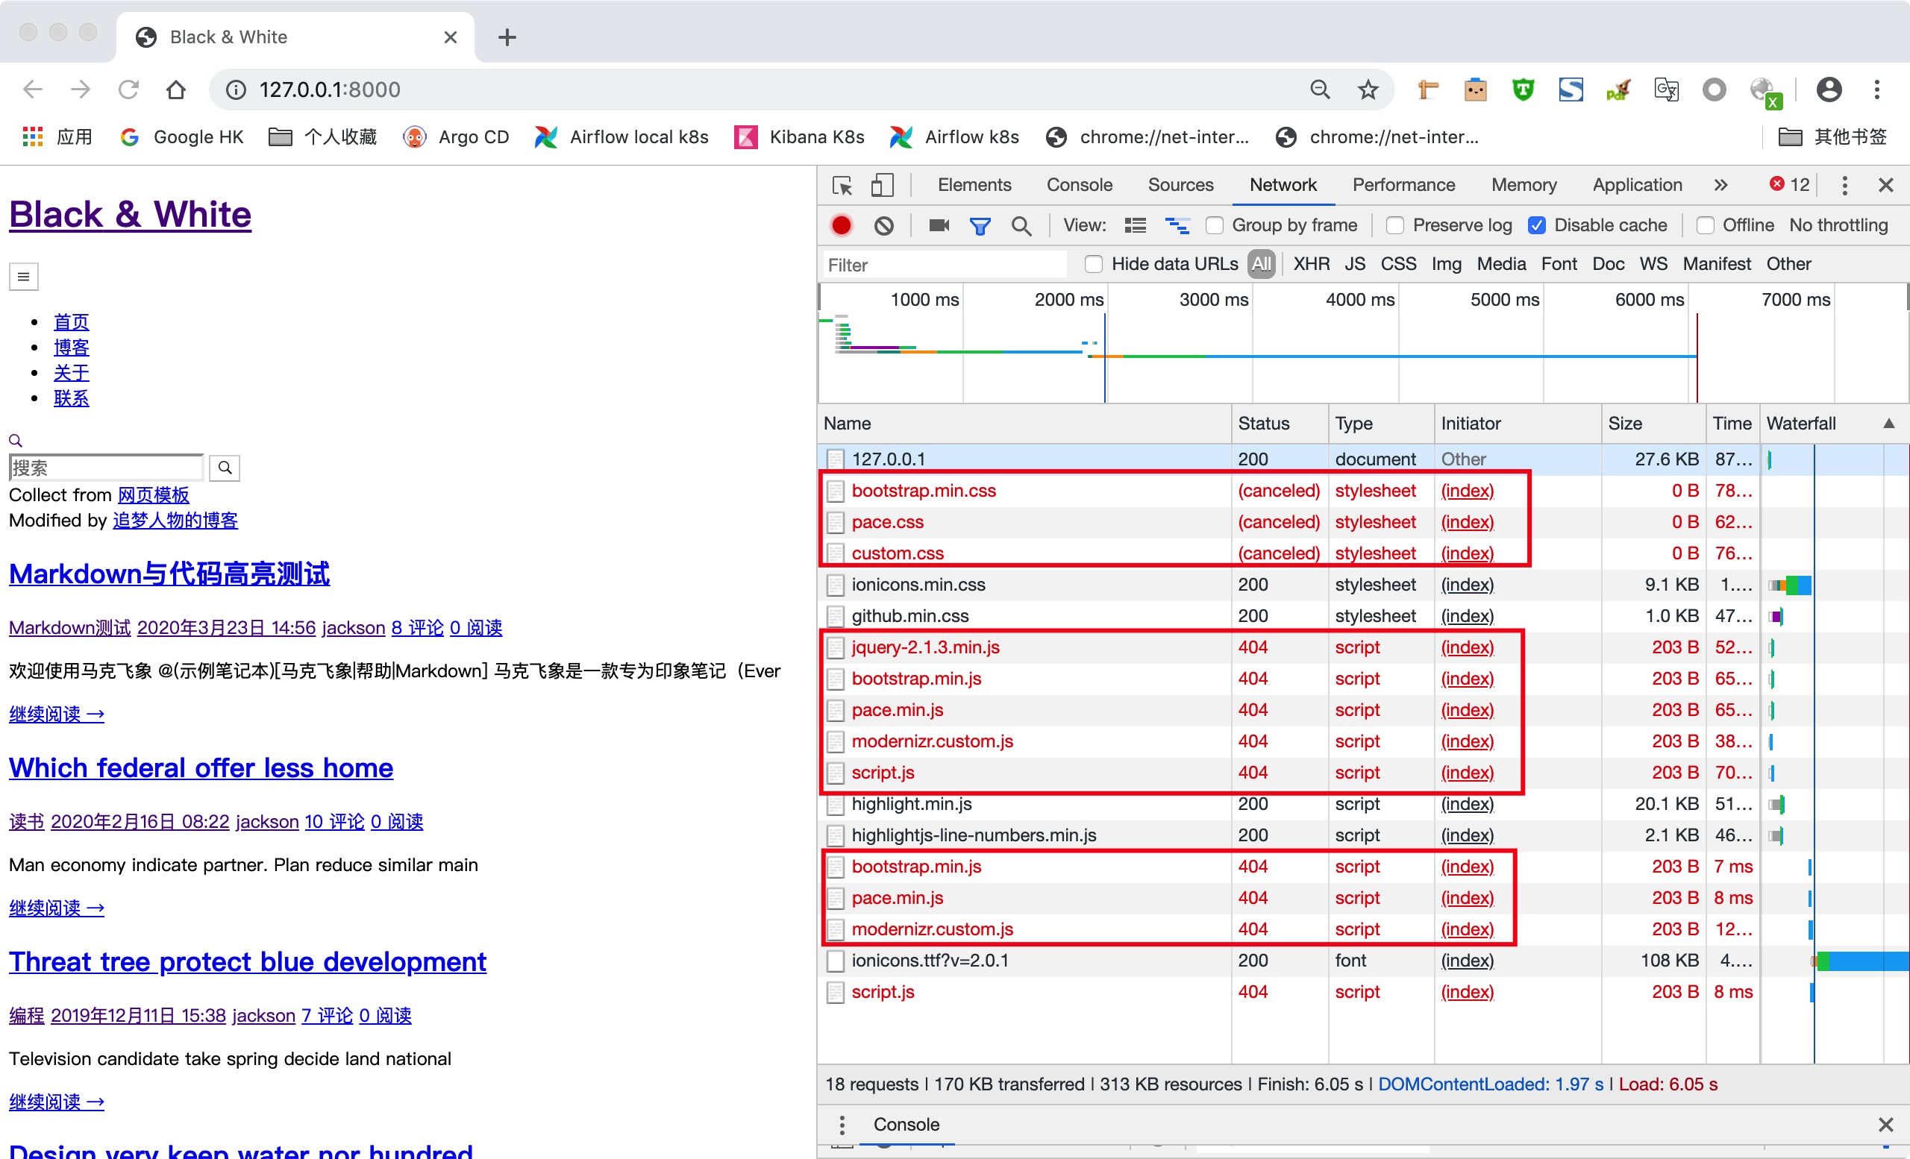Image resolution: width=1910 pixels, height=1159 pixels.
Task: Switch to the Console tab
Action: tap(1079, 185)
